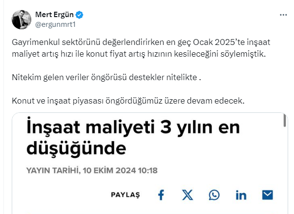Click the LinkedIn share icon
Screen dimensions: 294x214
[241, 195]
